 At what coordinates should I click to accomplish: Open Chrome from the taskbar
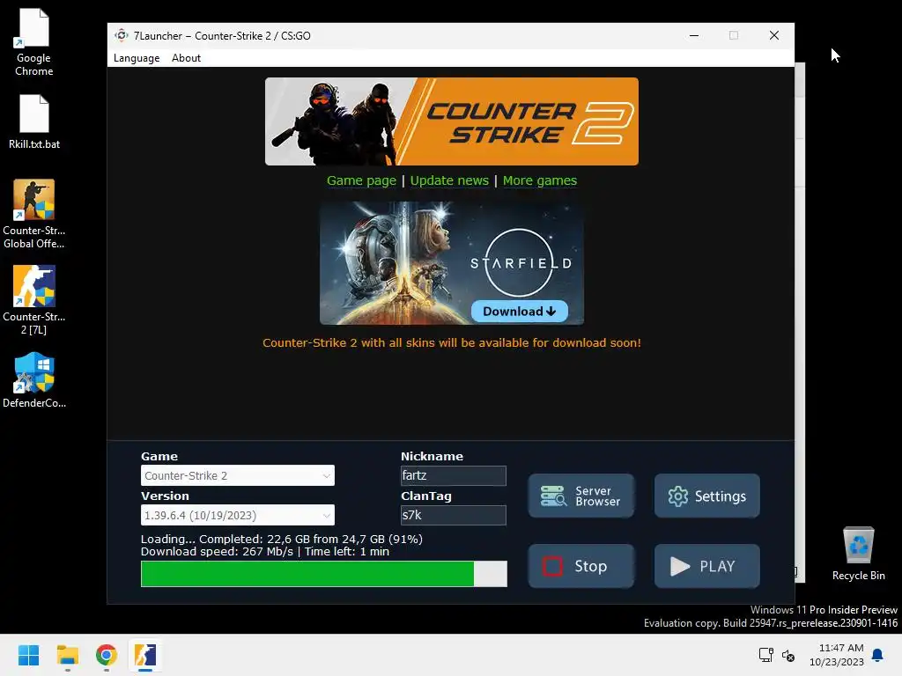107,655
